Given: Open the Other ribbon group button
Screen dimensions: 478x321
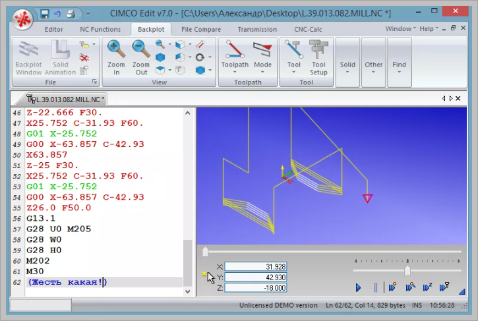Looking at the screenshot, I should (x=373, y=62).
